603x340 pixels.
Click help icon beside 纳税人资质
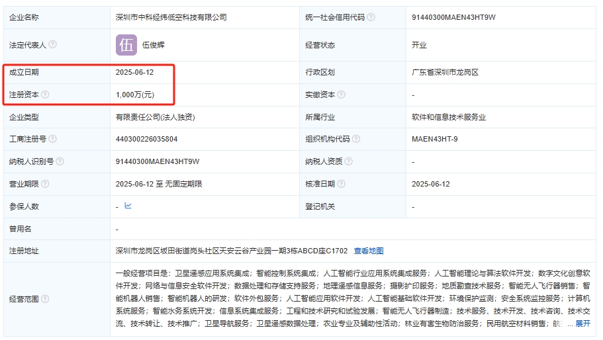coord(348,161)
